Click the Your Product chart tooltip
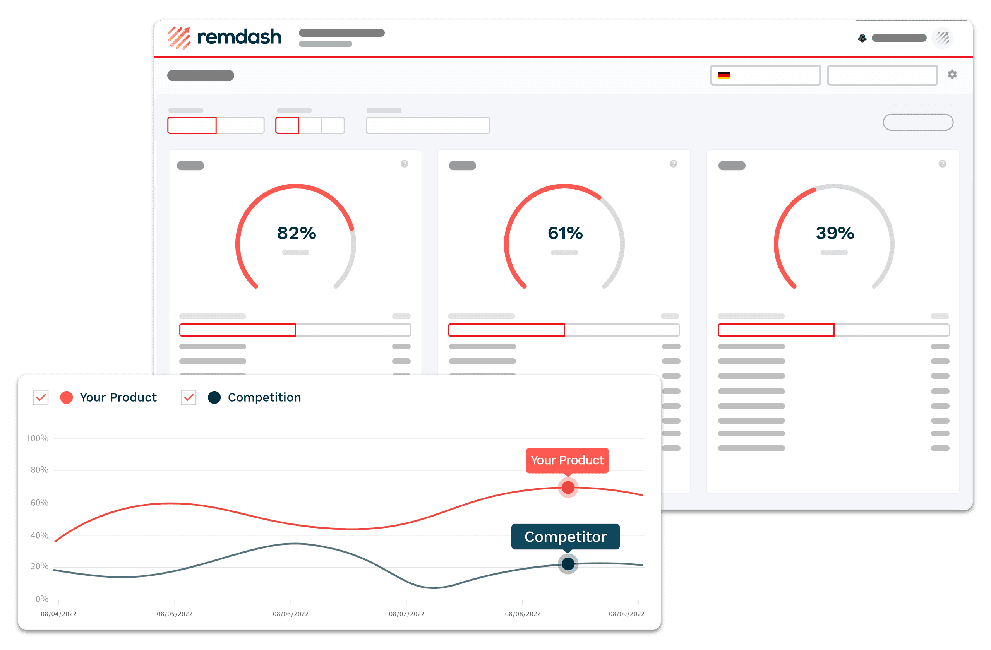This screenshot has width=991, height=650. (567, 460)
